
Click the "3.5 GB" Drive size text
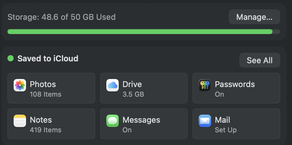pyautogui.click(x=133, y=94)
